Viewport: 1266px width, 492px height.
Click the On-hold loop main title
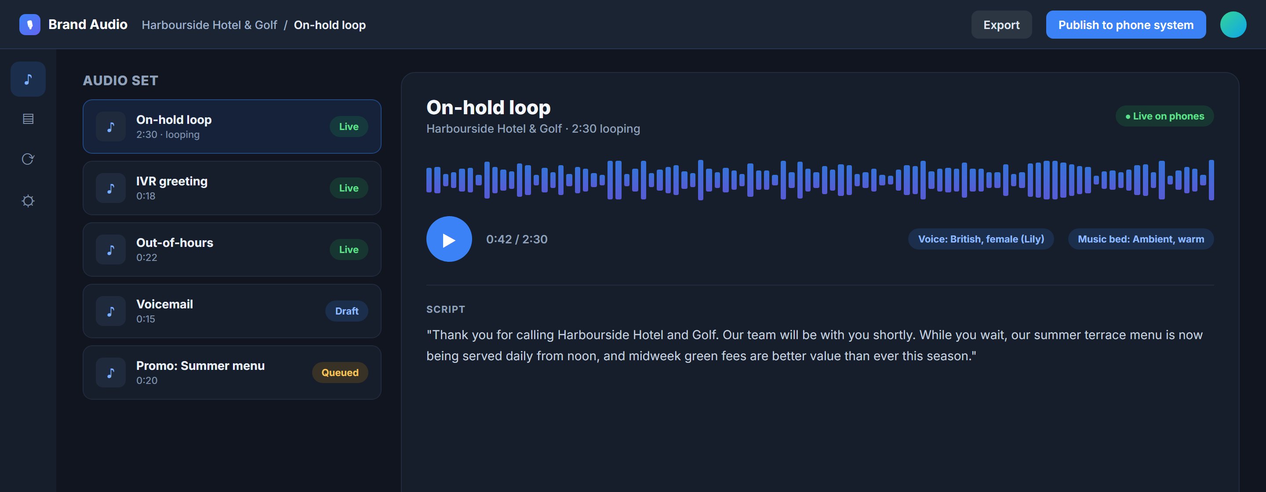click(488, 108)
